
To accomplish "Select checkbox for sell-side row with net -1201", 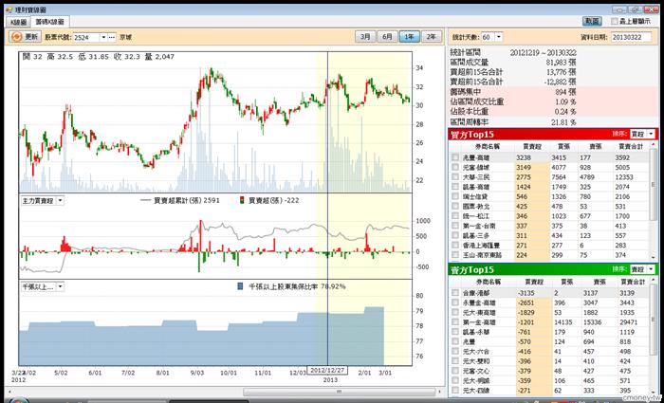I will 454,322.
